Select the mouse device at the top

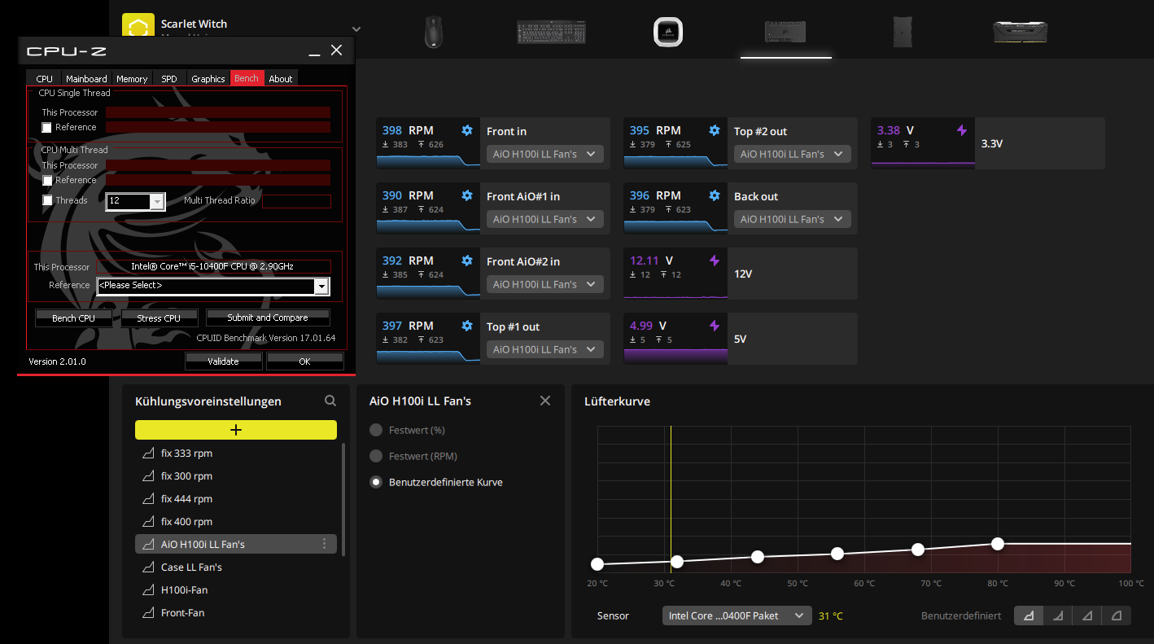click(434, 32)
